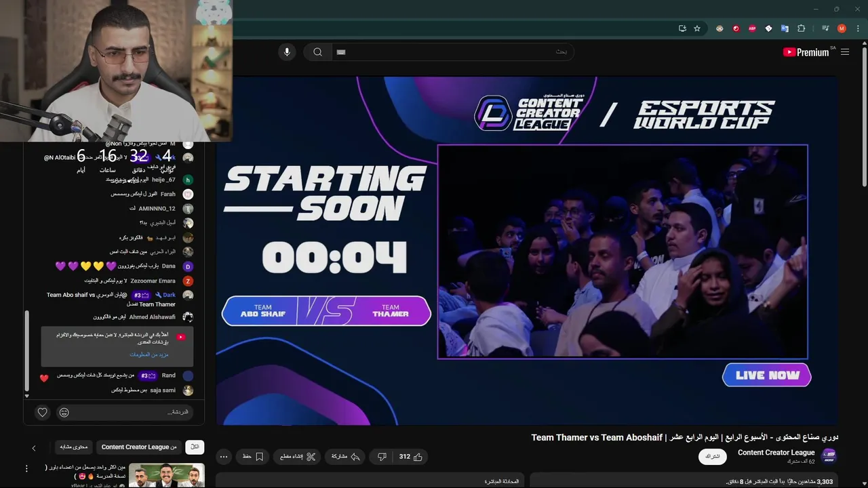Click the Rand chat message
Viewport: 868px width, 488px height.
[x=125, y=375]
